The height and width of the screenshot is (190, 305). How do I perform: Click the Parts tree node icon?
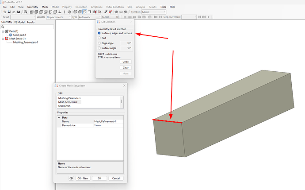click(x=7, y=31)
